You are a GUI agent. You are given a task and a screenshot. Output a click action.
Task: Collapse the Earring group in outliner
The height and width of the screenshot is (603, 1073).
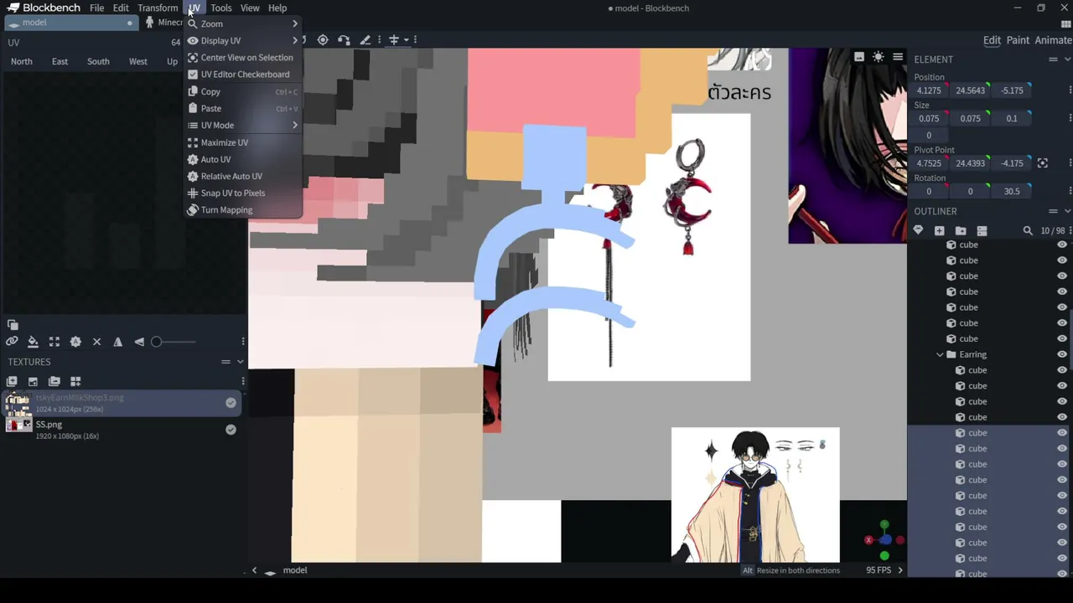[x=940, y=355]
